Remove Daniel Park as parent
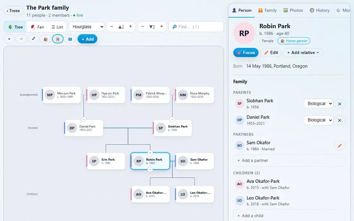Image resolution: width=354 pixels, height=221 pixels. [x=340, y=120]
